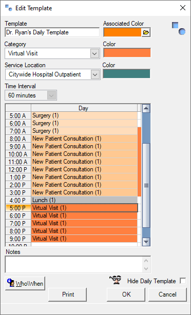This screenshot has width=191, height=315.
Task: Toggle the Hide Daily Template checkbox
Action: click(183, 281)
